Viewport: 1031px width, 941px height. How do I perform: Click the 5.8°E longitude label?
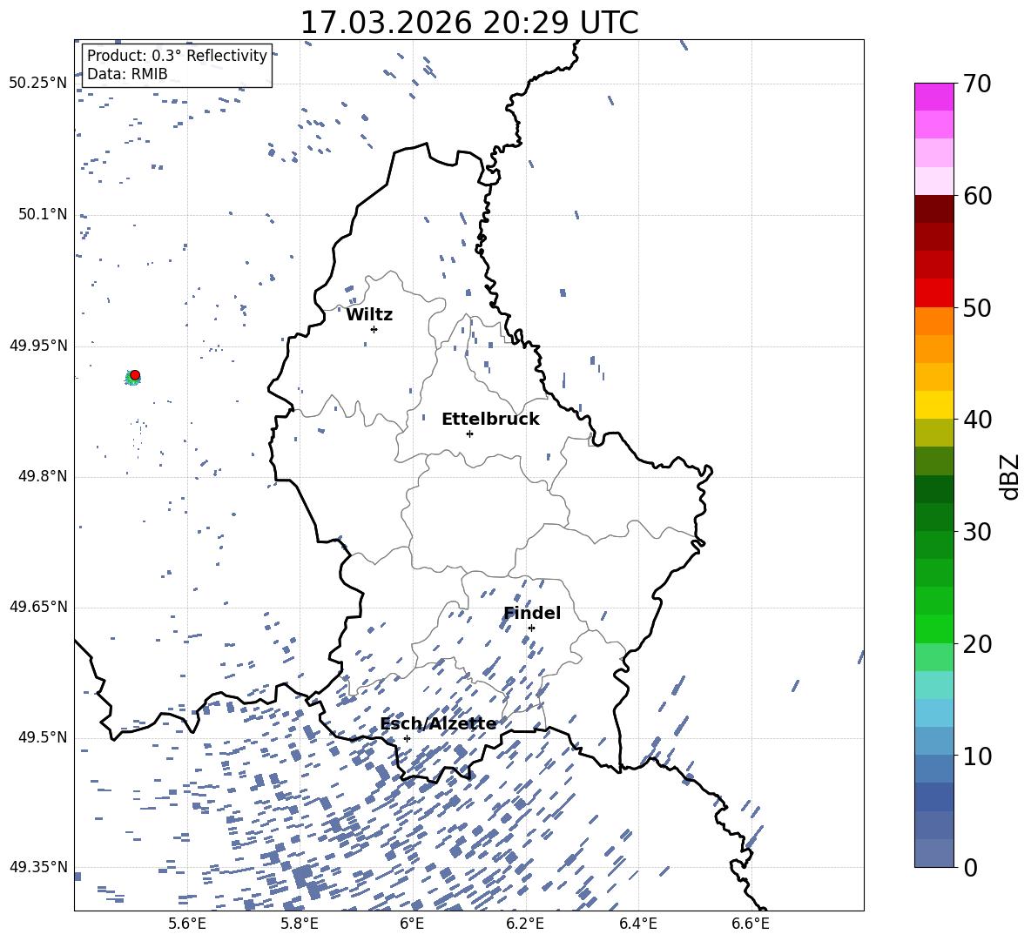pos(300,924)
